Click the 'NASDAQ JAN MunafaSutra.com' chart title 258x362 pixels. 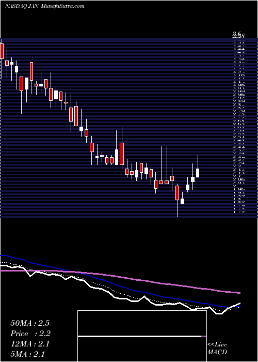click(44, 6)
